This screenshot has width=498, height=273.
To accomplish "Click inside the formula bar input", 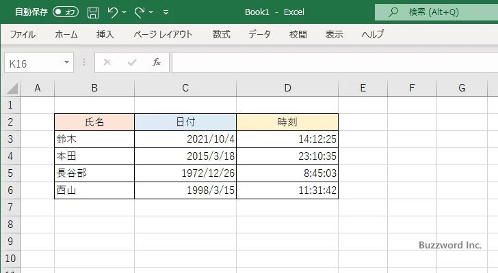I will click(x=328, y=63).
